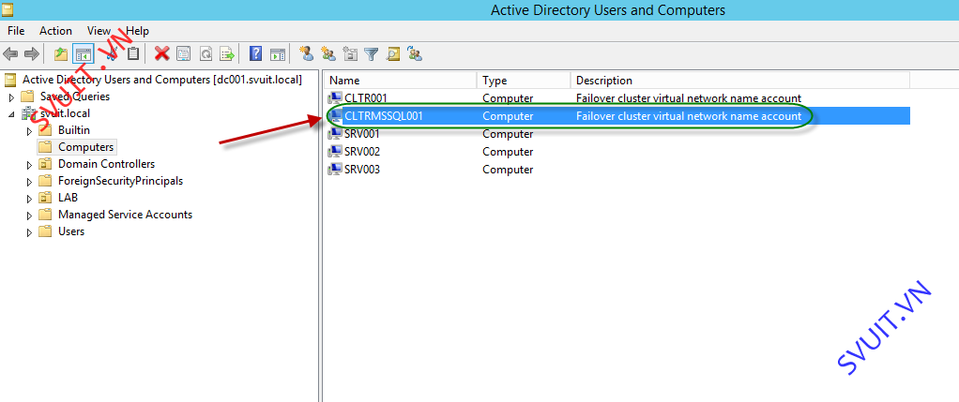Viewport: 959px width, 402px height.
Task: Click the CLTRMSSQL001 row description text
Action: (689, 116)
